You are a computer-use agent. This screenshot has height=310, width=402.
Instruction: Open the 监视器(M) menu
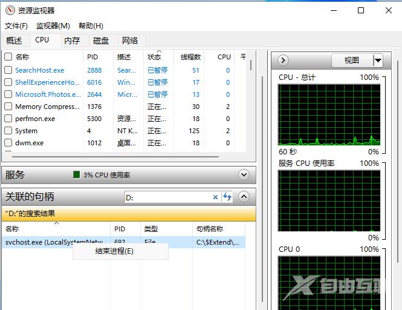click(x=53, y=25)
